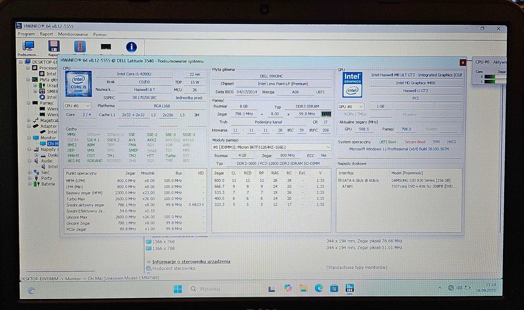The image size is (524, 310).
Task: Click Informacje o sterowniku urządzenia heading
Action: (x=191, y=262)
